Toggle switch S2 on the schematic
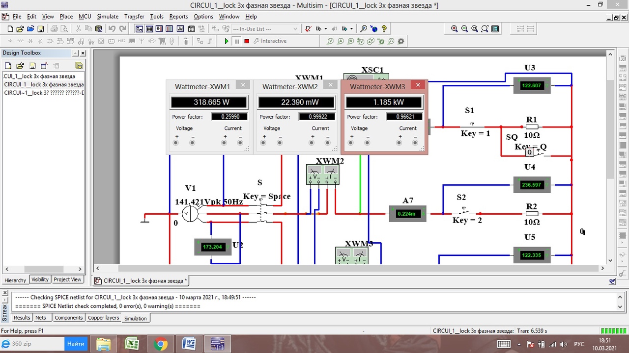 [464, 211]
